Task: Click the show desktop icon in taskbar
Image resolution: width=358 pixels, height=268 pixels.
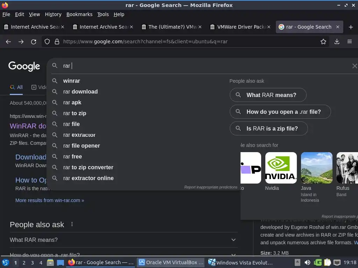Action: tap(60, 262)
